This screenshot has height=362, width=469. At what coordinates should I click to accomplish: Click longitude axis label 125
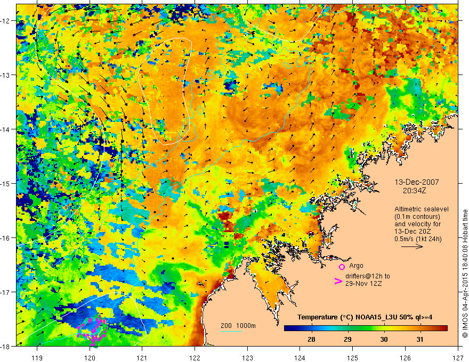[353, 358]
